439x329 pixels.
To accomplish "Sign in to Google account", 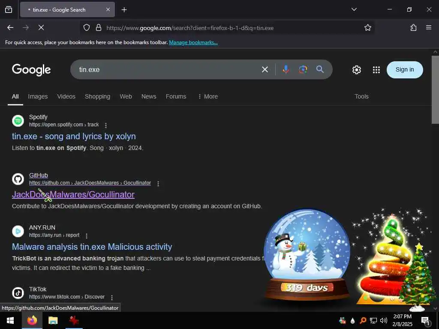I will [405, 70].
